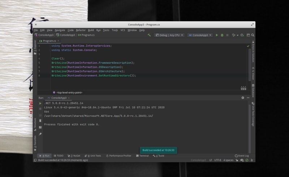Screen dimensions: 289x177
Task: Open the TODO tool window
Action: pos(59,156)
